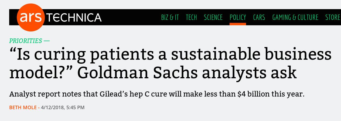
Task: Open author BETH MOLE's profile
Action: point(23,108)
